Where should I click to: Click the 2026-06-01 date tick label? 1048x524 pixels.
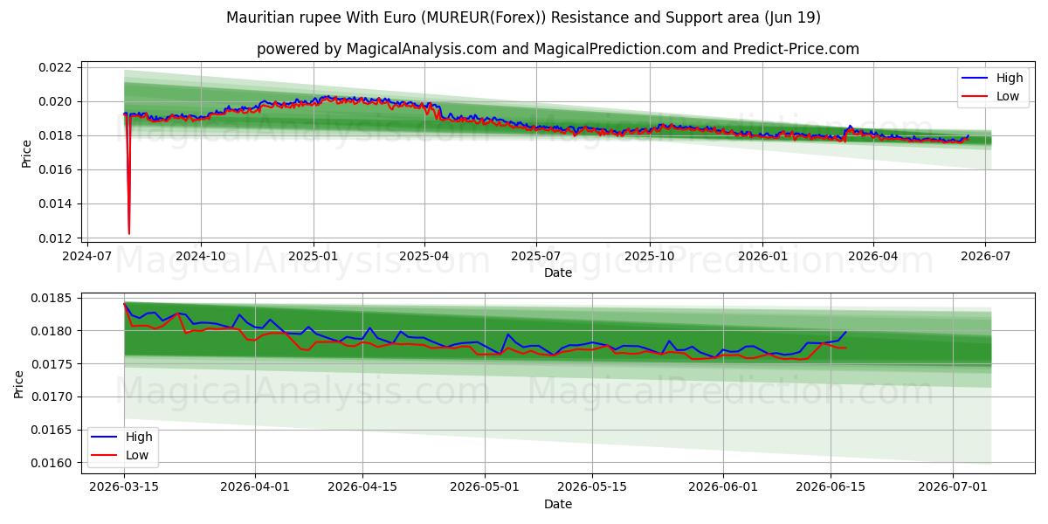(x=724, y=487)
